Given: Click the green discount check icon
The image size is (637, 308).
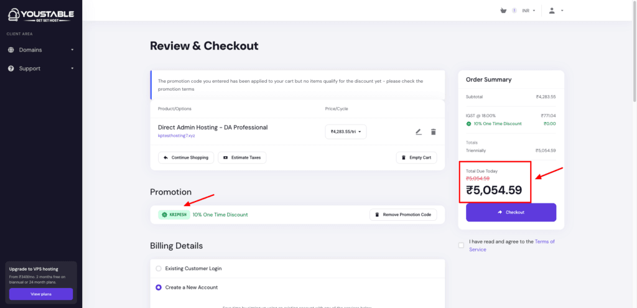Looking at the screenshot, I should tap(469, 124).
